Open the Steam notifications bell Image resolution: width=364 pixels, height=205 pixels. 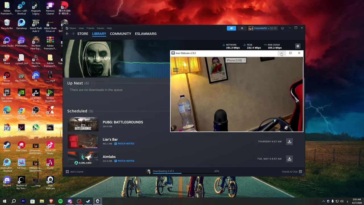pos(242,28)
